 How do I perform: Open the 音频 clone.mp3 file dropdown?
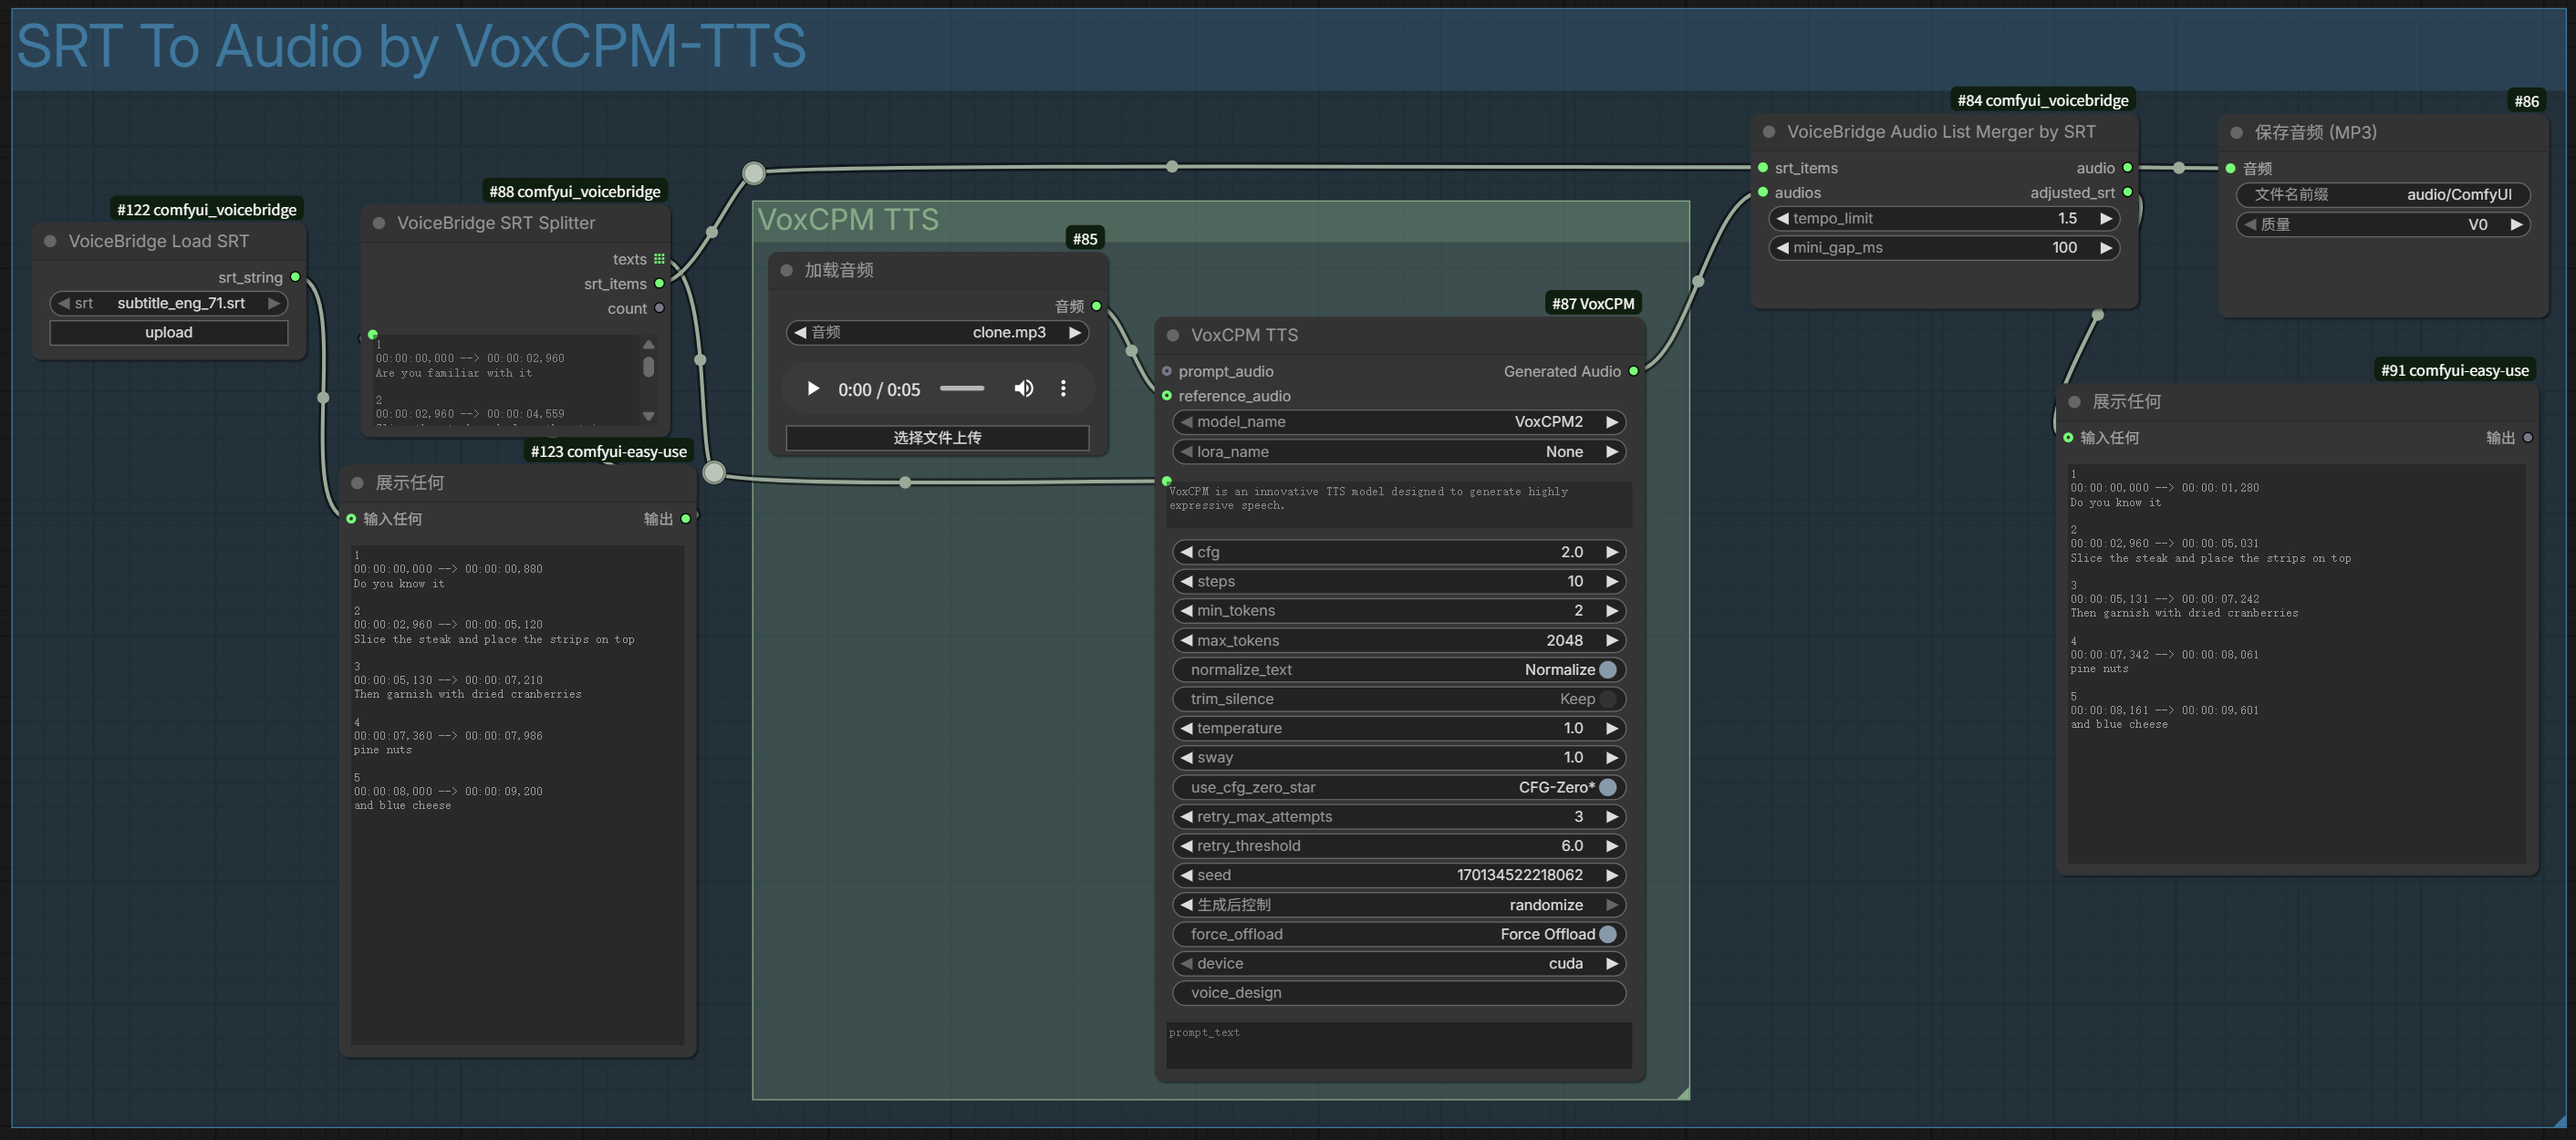(937, 332)
